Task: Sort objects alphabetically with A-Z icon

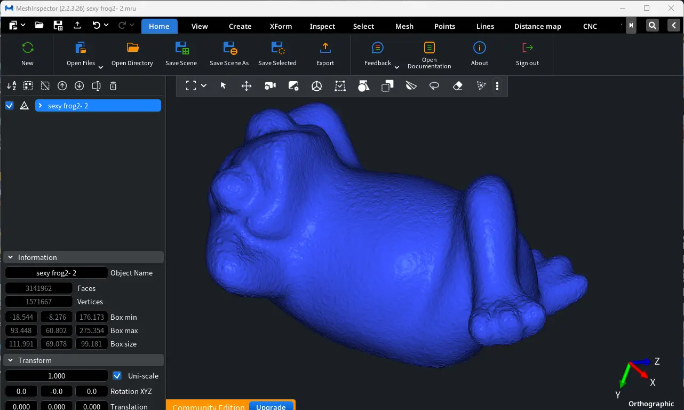Action: [11, 86]
